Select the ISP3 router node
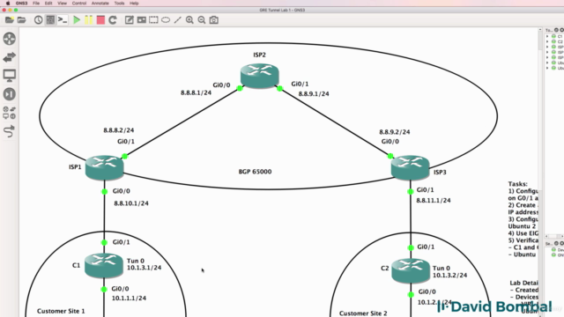 click(410, 167)
